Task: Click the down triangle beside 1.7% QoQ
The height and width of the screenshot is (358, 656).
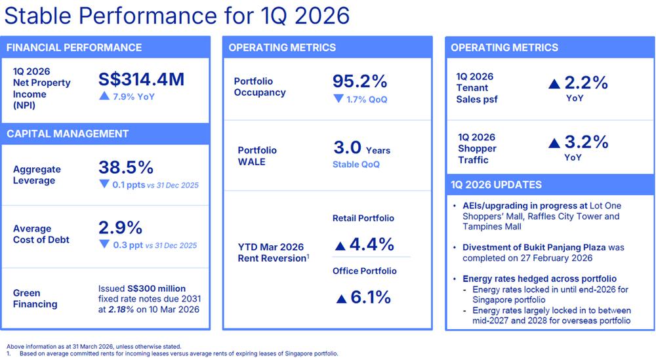Action: pyautogui.click(x=338, y=99)
